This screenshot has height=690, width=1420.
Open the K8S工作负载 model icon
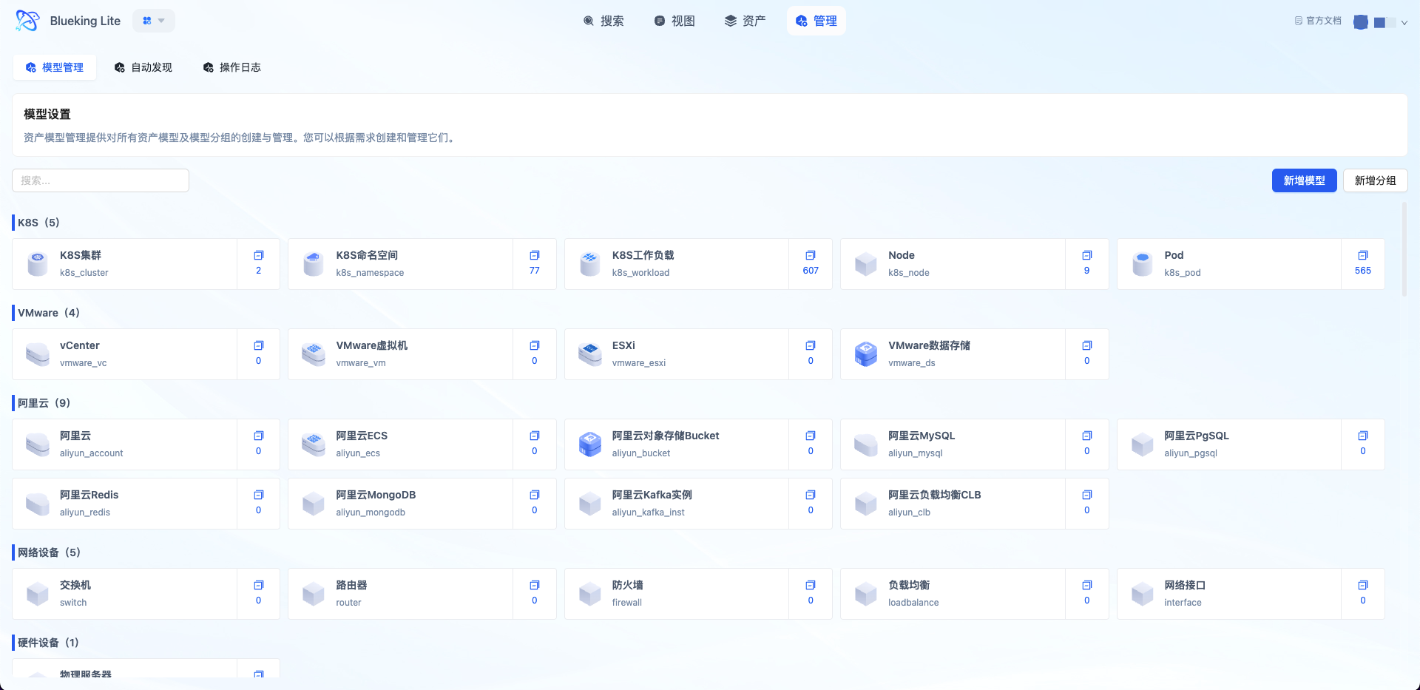click(x=590, y=264)
